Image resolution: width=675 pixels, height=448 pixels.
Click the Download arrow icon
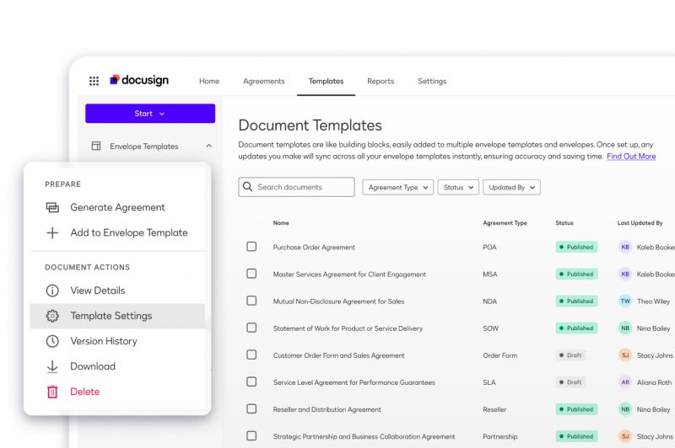point(52,366)
